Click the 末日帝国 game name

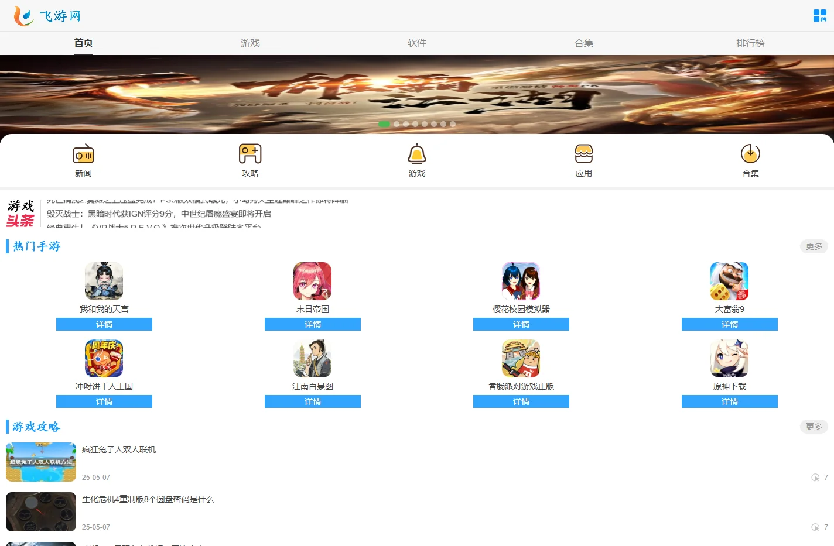point(313,309)
